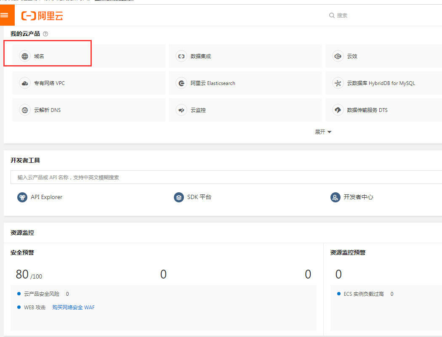The image size is (442, 337).
Task: Click the 资源监控预警 heading
Action: (x=348, y=252)
